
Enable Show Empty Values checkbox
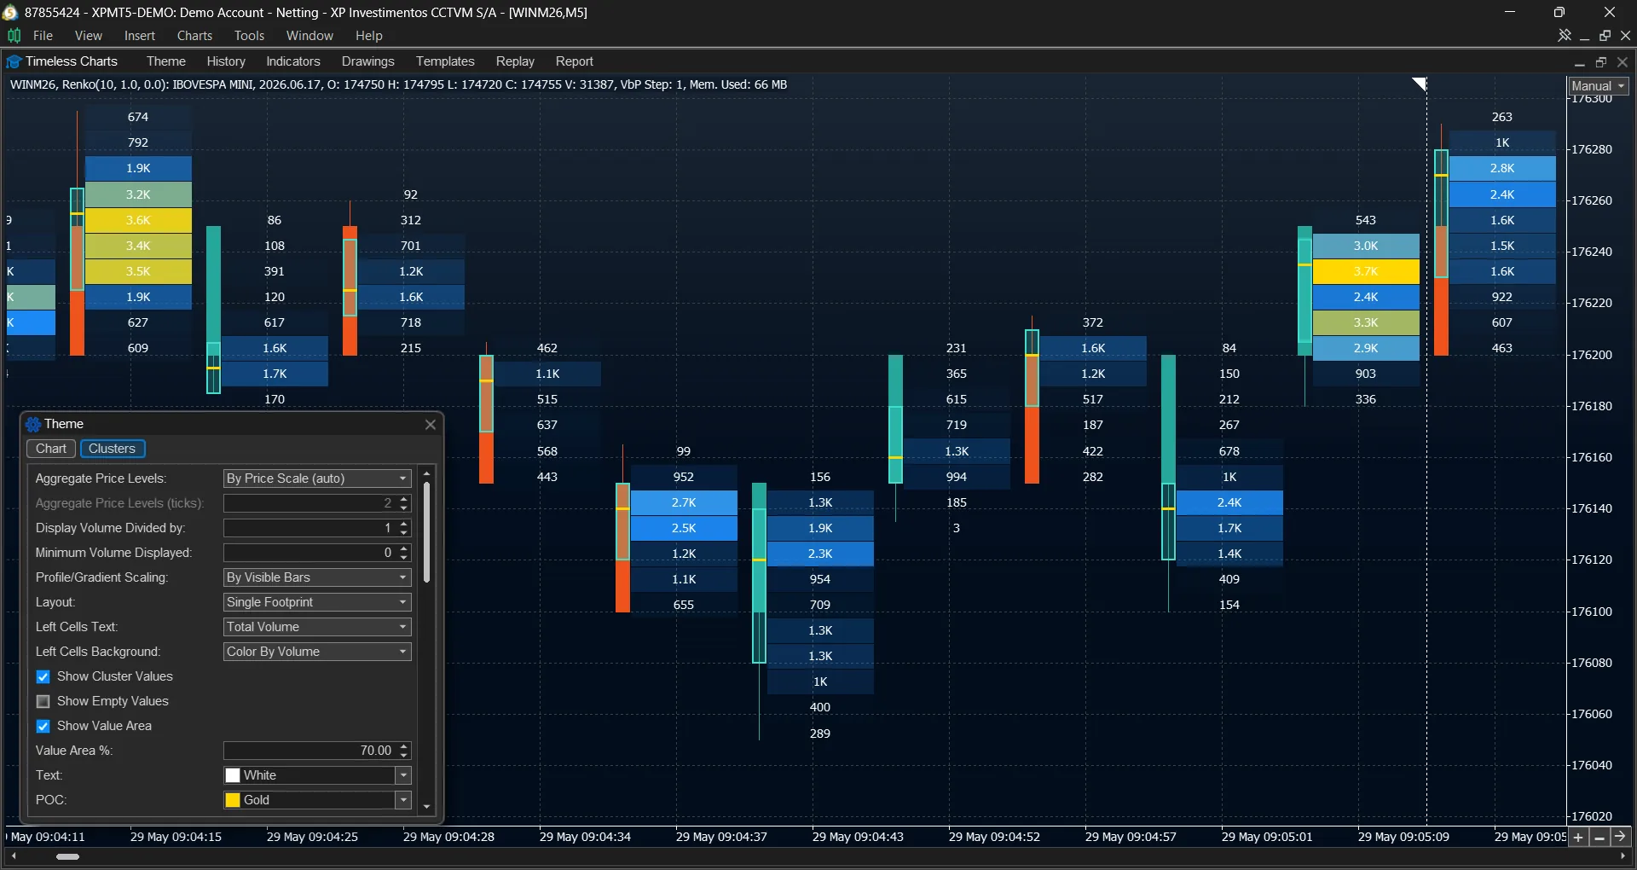tap(43, 702)
